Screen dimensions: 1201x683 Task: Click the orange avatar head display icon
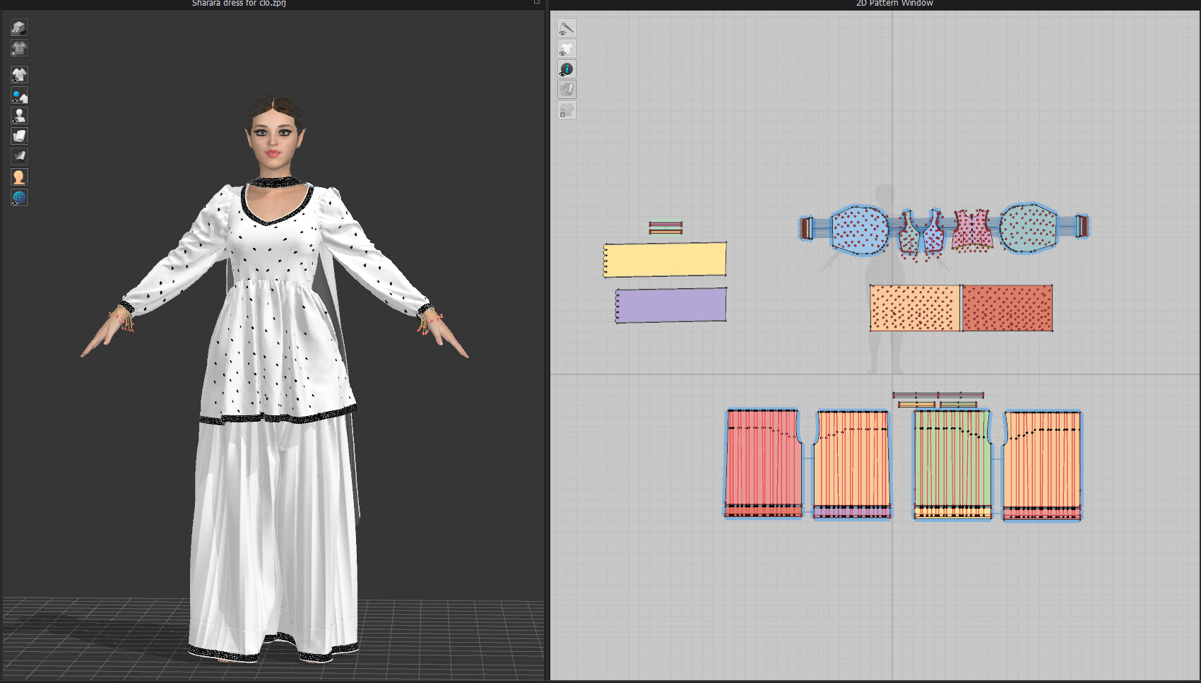click(19, 177)
